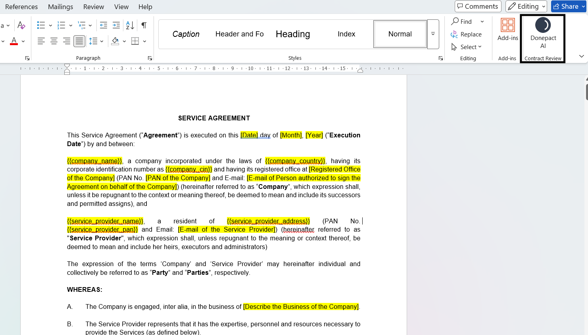This screenshot has height=335, width=588.
Task: Click the right indent marker on ruler
Action: click(360, 70)
